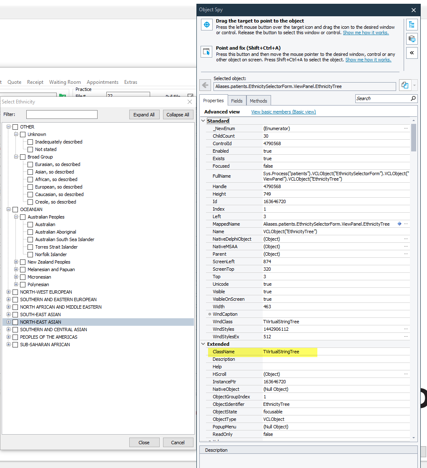The height and width of the screenshot is (468, 427).
Task: Collapse the OCEANIAN tree node
Action: [x=9, y=209]
